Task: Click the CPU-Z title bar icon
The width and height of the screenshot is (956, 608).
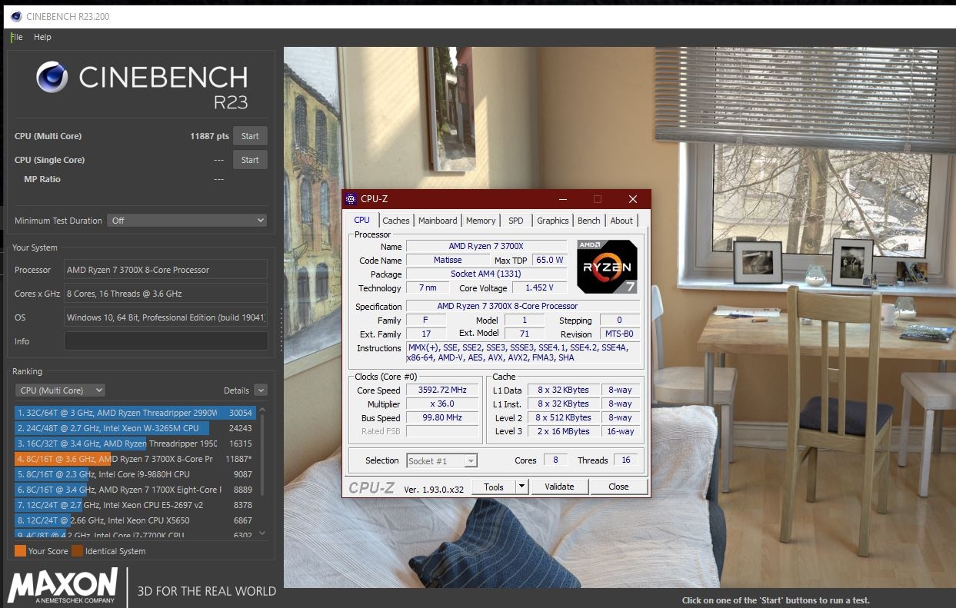Action: [351, 198]
